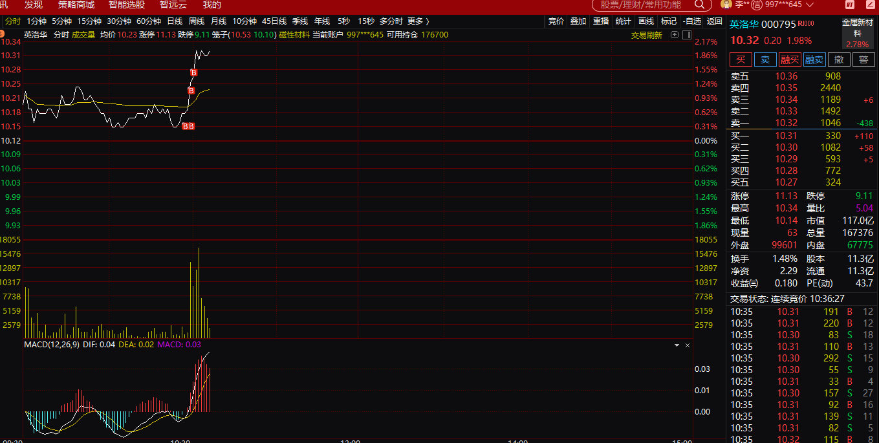Click the 融买 margin buy button

(x=790, y=59)
